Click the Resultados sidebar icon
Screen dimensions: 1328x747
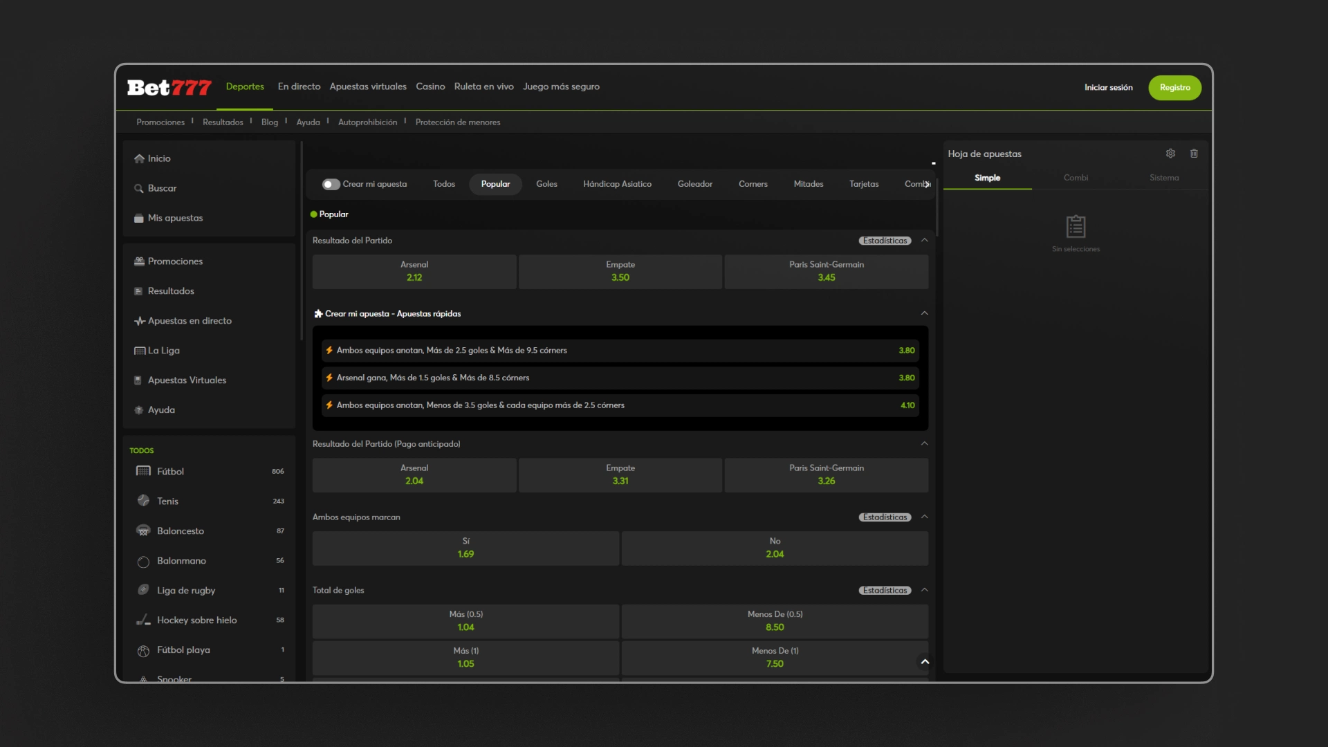(x=139, y=291)
